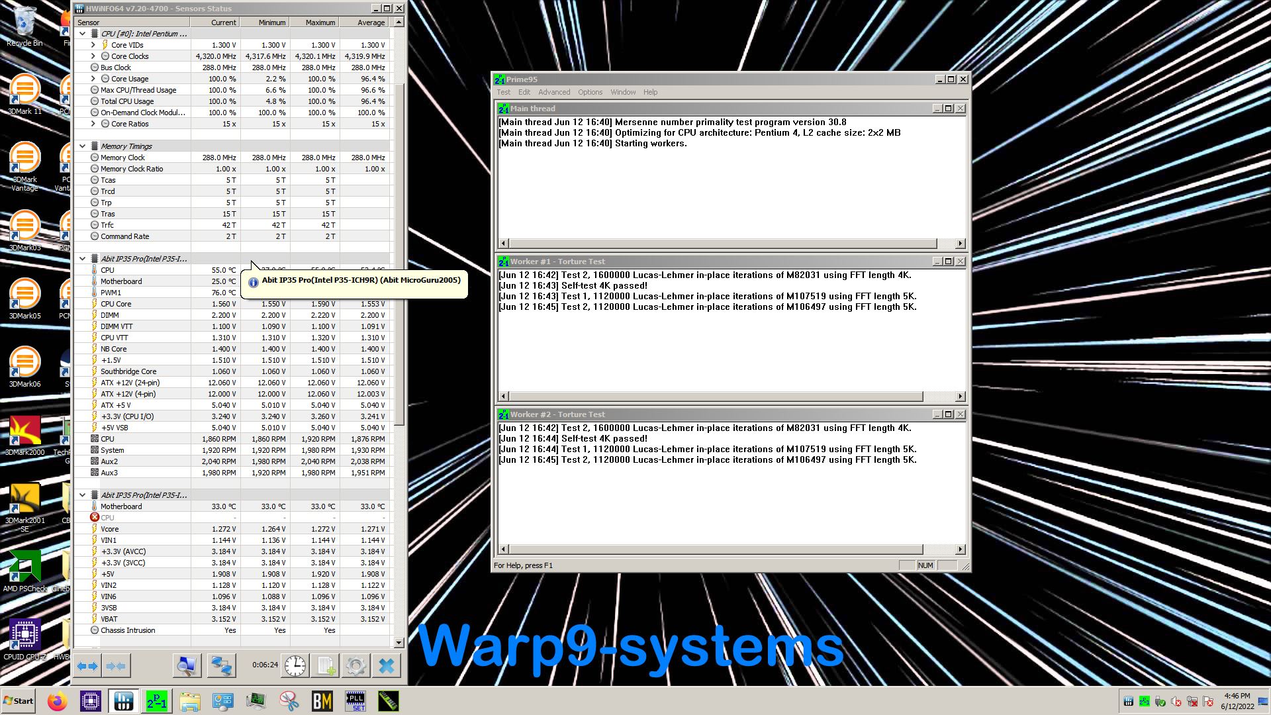Screen dimensions: 1271x715
Task: Open Windows Explorer from taskbar
Action: 190,701
